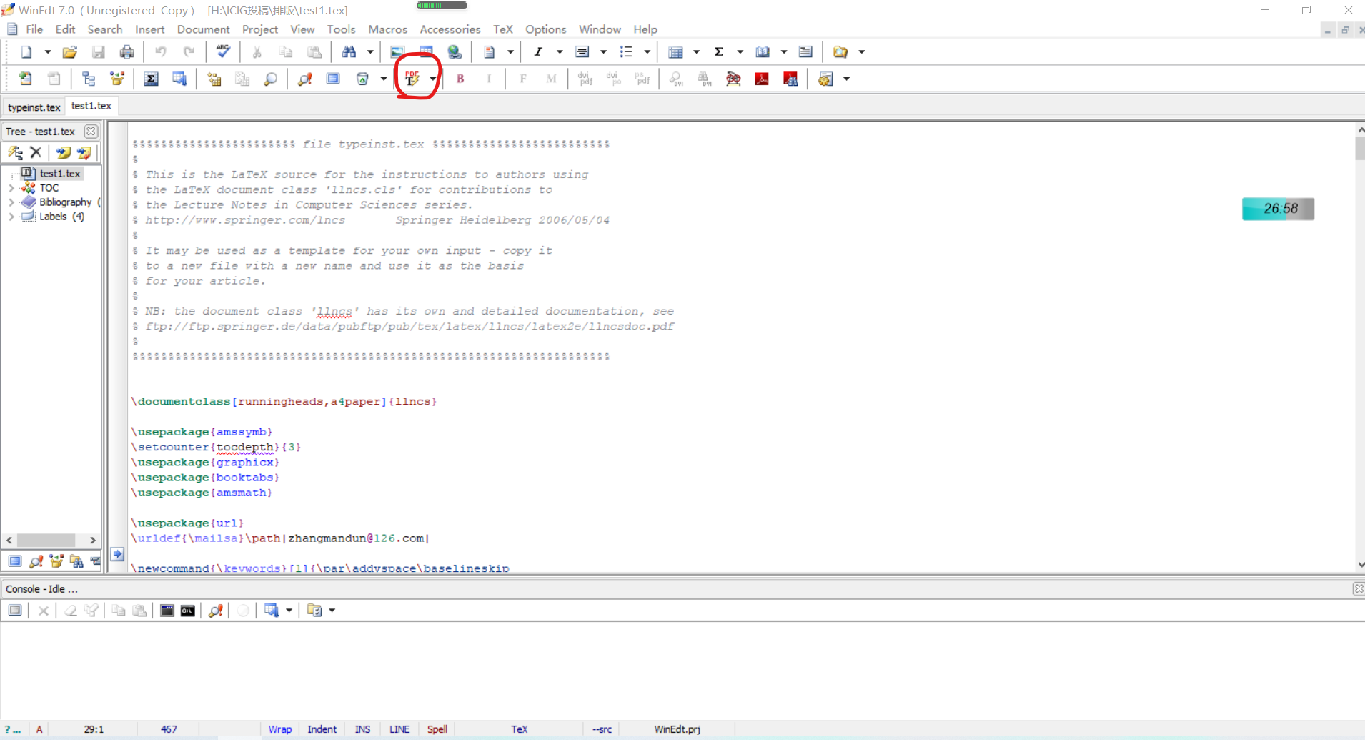The height and width of the screenshot is (740, 1365).
Task: Switch to the typeinst.tex tab
Action: tap(34, 107)
